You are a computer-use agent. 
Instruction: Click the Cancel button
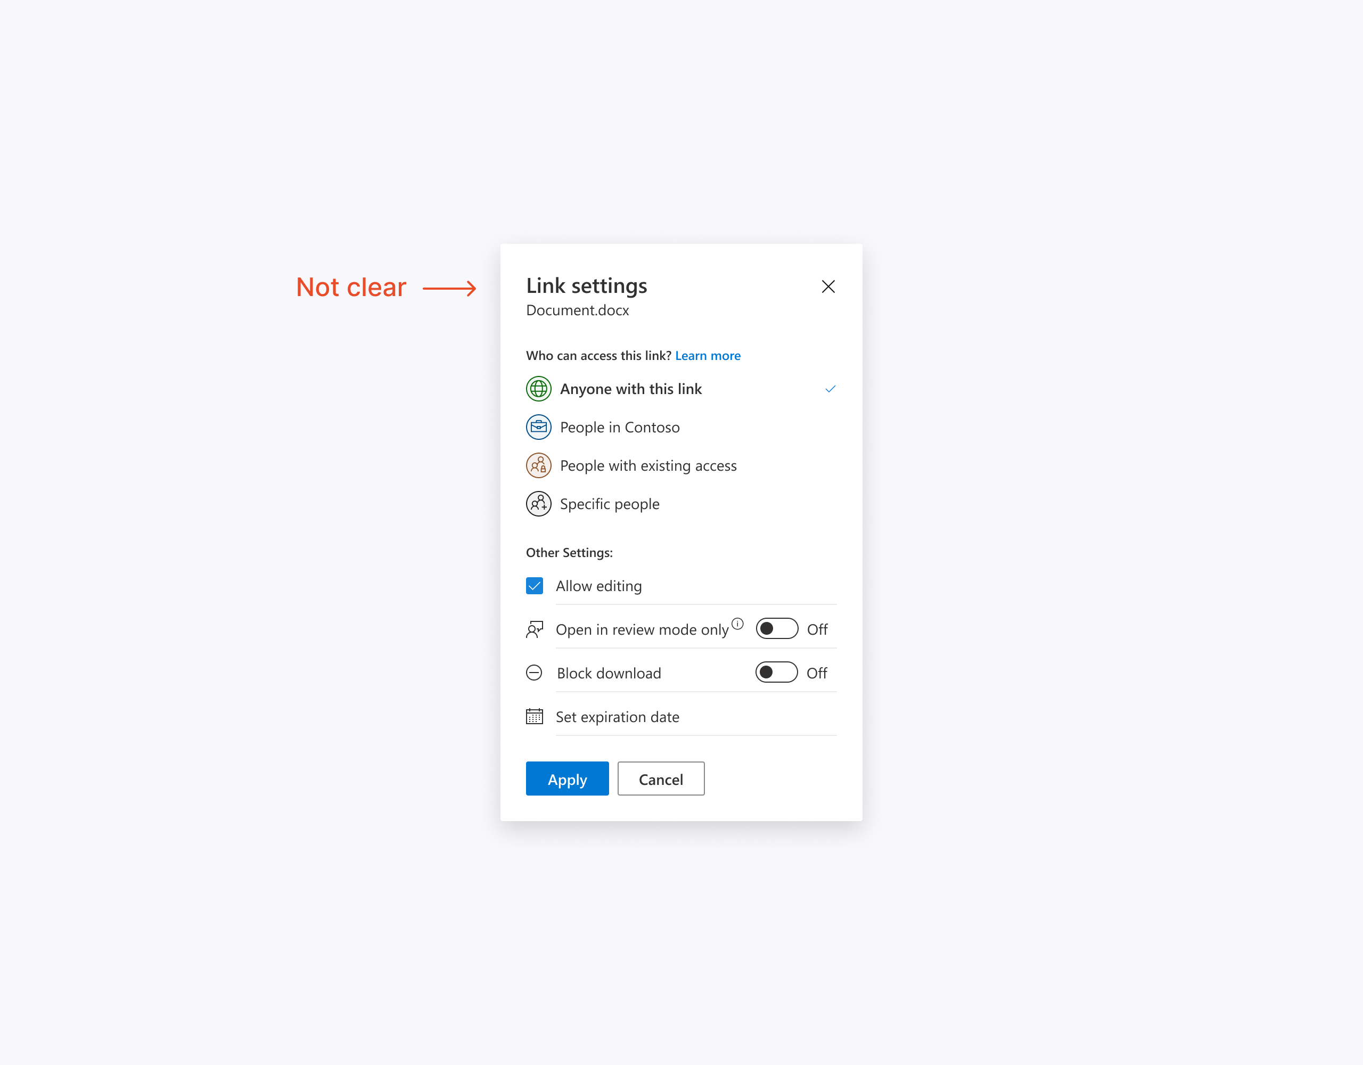[x=660, y=779]
